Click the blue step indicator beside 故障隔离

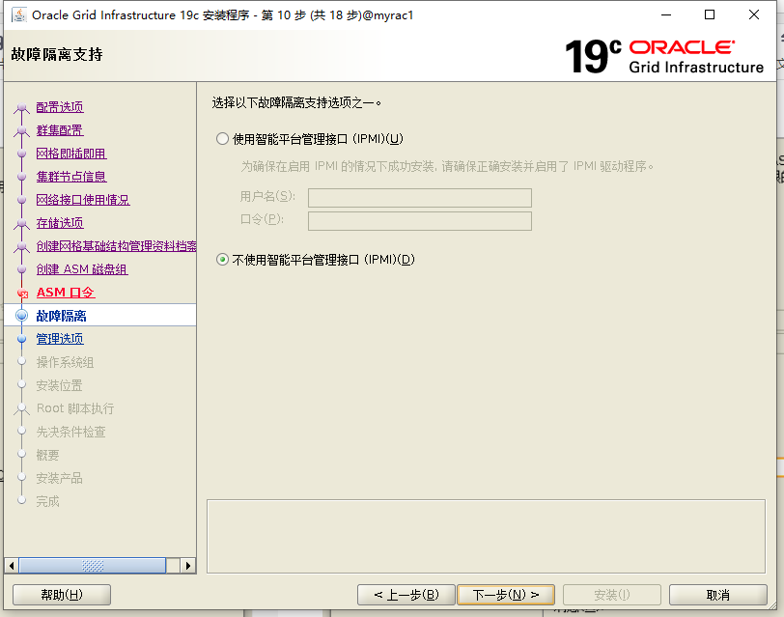pyautogui.click(x=22, y=316)
